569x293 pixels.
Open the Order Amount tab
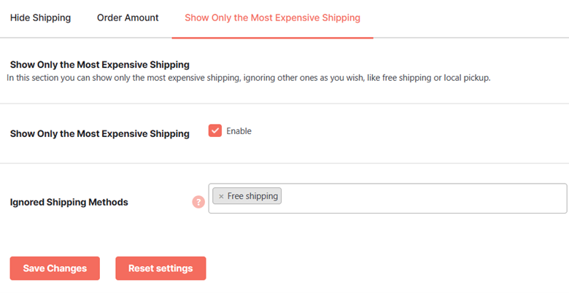pyautogui.click(x=128, y=17)
